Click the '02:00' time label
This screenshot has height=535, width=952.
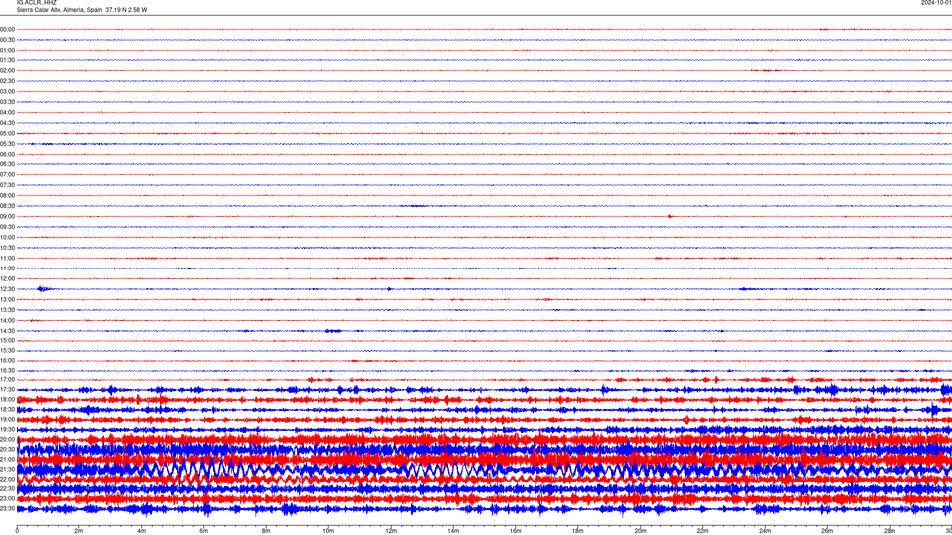coord(7,70)
